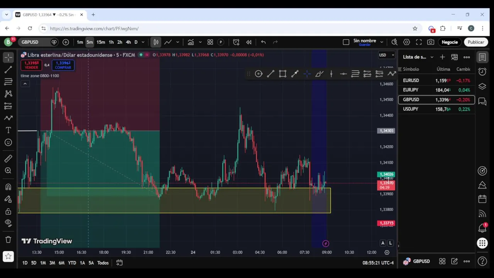Screen dimensions: 494x278
Task: Switch to 1h timeframe
Action: tap(111, 42)
